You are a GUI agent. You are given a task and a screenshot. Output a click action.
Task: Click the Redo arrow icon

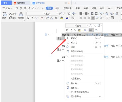click(38, 8)
